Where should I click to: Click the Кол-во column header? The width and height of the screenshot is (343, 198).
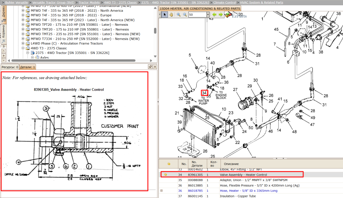click(213, 164)
